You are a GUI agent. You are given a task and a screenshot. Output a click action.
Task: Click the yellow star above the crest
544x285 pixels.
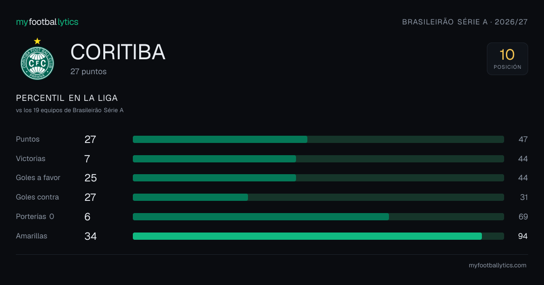pos(37,41)
